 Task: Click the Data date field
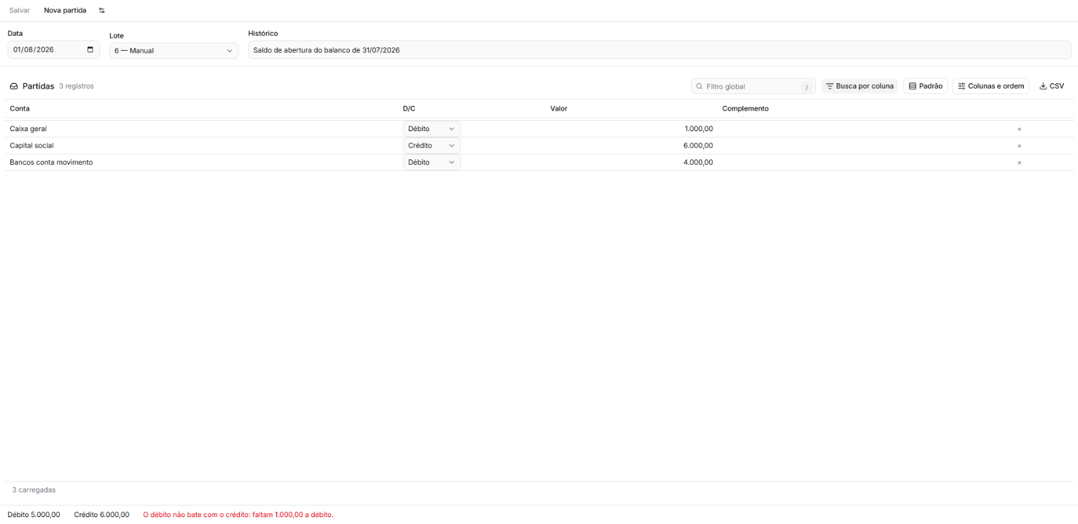pos(54,49)
